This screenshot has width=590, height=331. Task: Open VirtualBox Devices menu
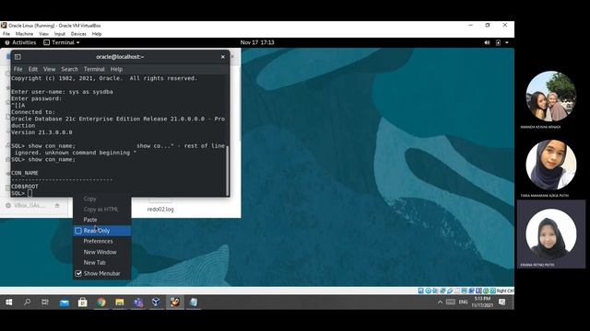pos(78,34)
